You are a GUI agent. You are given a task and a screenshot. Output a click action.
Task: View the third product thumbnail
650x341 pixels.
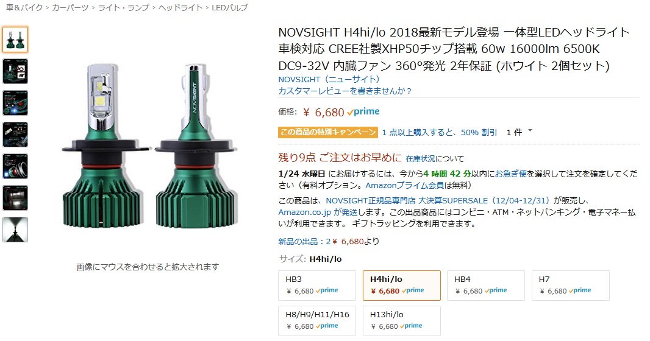point(15,103)
